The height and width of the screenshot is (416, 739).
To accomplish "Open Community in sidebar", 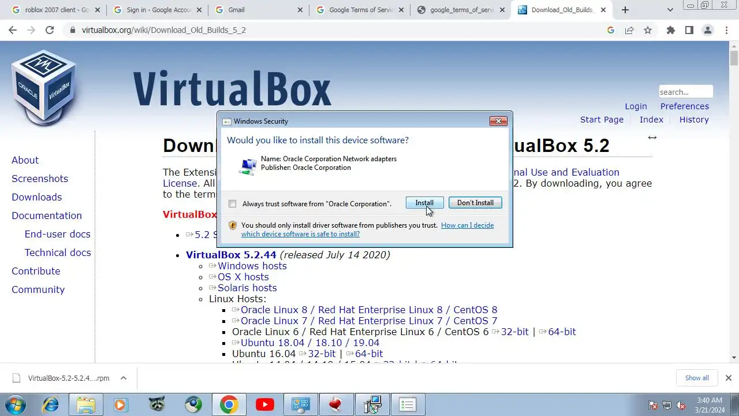I will pyautogui.click(x=38, y=289).
